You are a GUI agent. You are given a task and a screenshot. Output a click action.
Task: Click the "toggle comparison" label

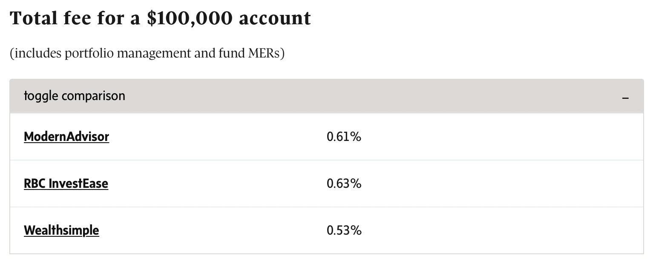pyautogui.click(x=75, y=96)
